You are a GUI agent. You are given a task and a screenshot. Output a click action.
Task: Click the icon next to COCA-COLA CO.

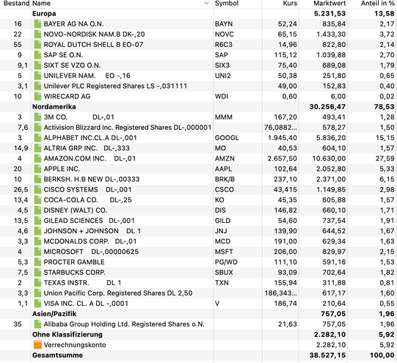pyautogui.click(x=37, y=200)
